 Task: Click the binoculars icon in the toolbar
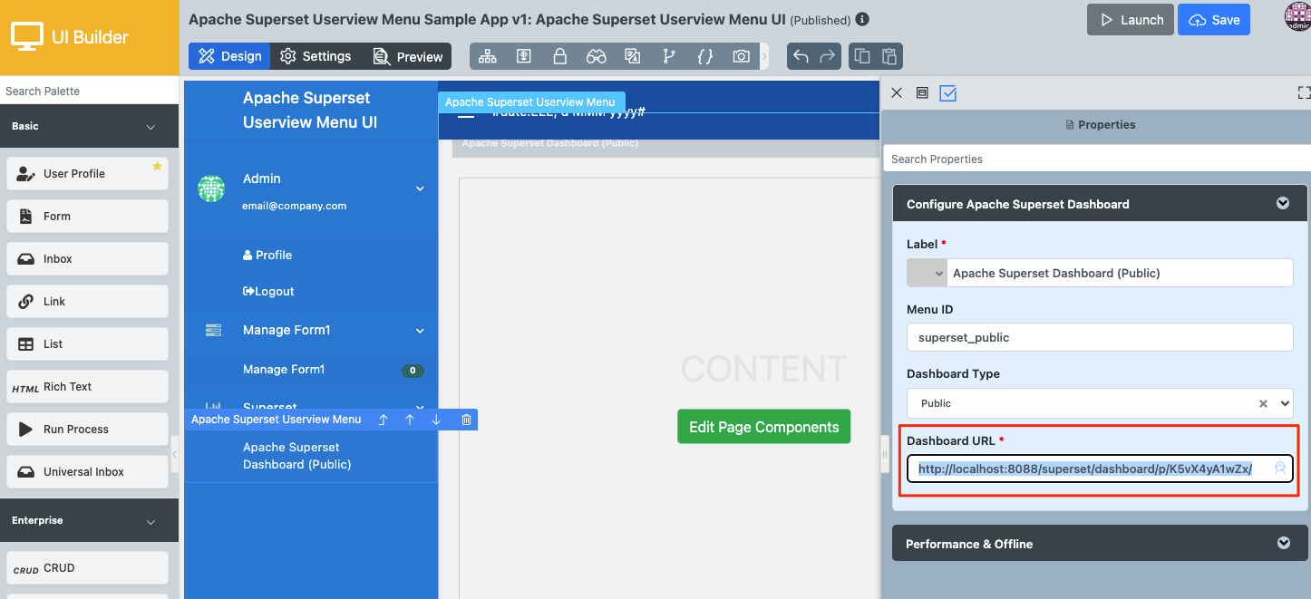tap(596, 56)
